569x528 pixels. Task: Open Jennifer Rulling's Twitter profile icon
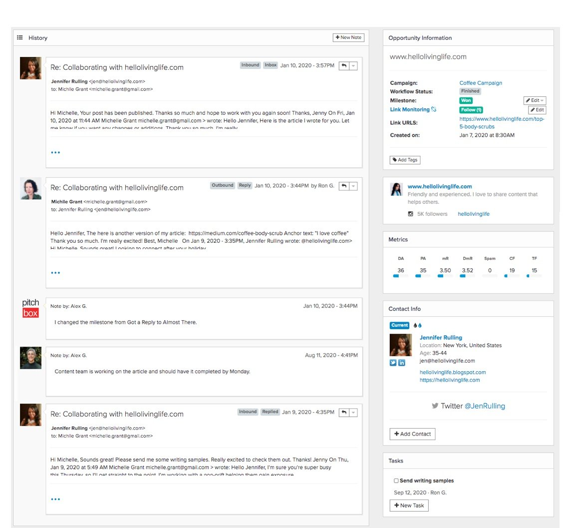[x=393, y=363]
